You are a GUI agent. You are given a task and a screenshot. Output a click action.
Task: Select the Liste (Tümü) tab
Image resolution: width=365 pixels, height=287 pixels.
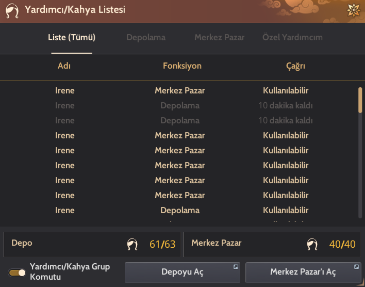pos(72,37)
